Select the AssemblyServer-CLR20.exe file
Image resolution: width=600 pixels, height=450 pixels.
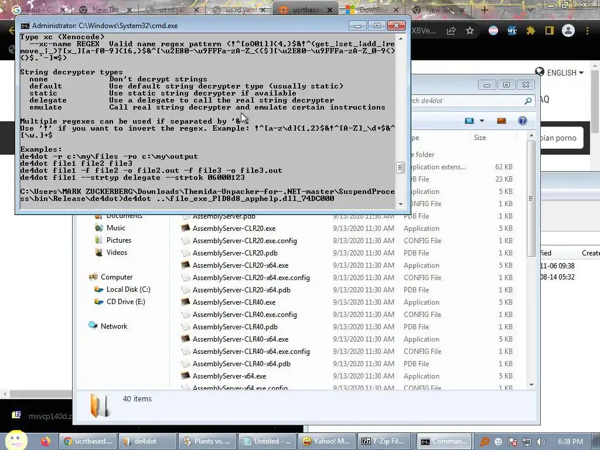(234, 229)
